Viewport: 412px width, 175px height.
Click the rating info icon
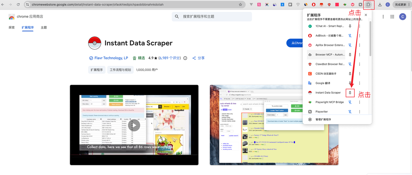(x=185, y=58)
